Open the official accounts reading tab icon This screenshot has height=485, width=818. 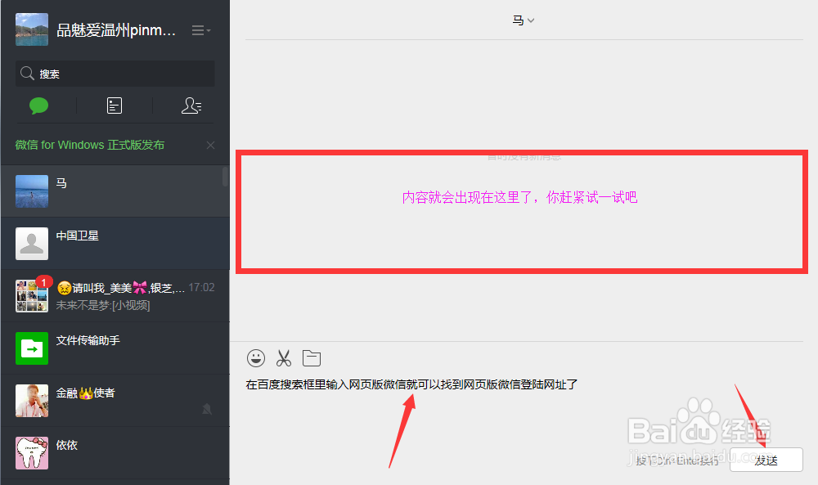[x=115, y=106]
